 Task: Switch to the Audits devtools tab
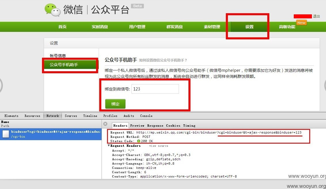(129, 116)
